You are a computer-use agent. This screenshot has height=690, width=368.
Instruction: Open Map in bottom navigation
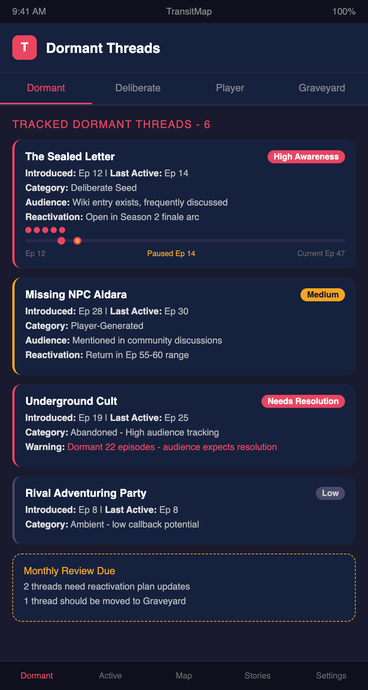(x=184, y=675)
